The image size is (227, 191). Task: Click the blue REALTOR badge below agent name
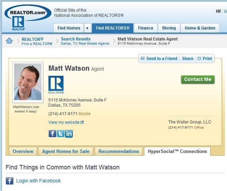pyautogui.click(x=56, y=85)
